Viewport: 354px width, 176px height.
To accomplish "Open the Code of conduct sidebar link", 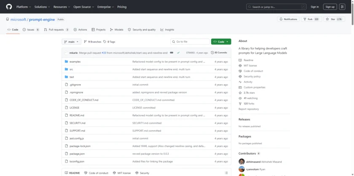I will tap(251, 71).
